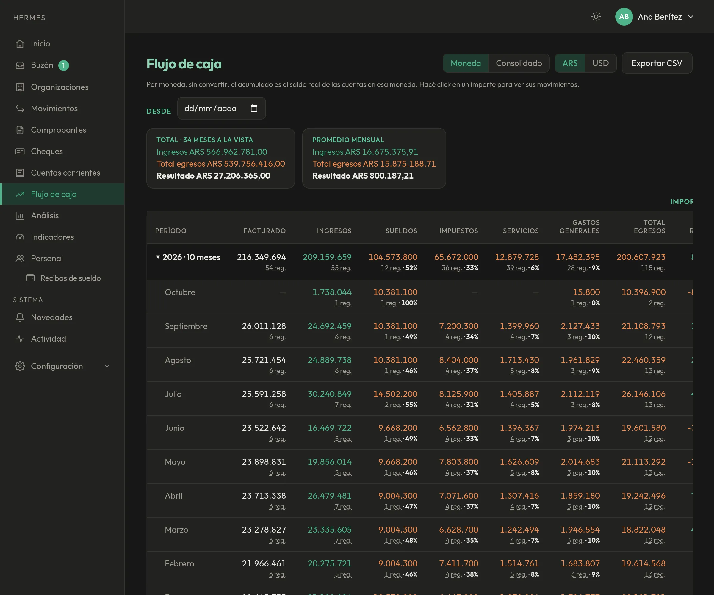
Task: Click the Comprobantes document icon
Action: tap(20, 130)
